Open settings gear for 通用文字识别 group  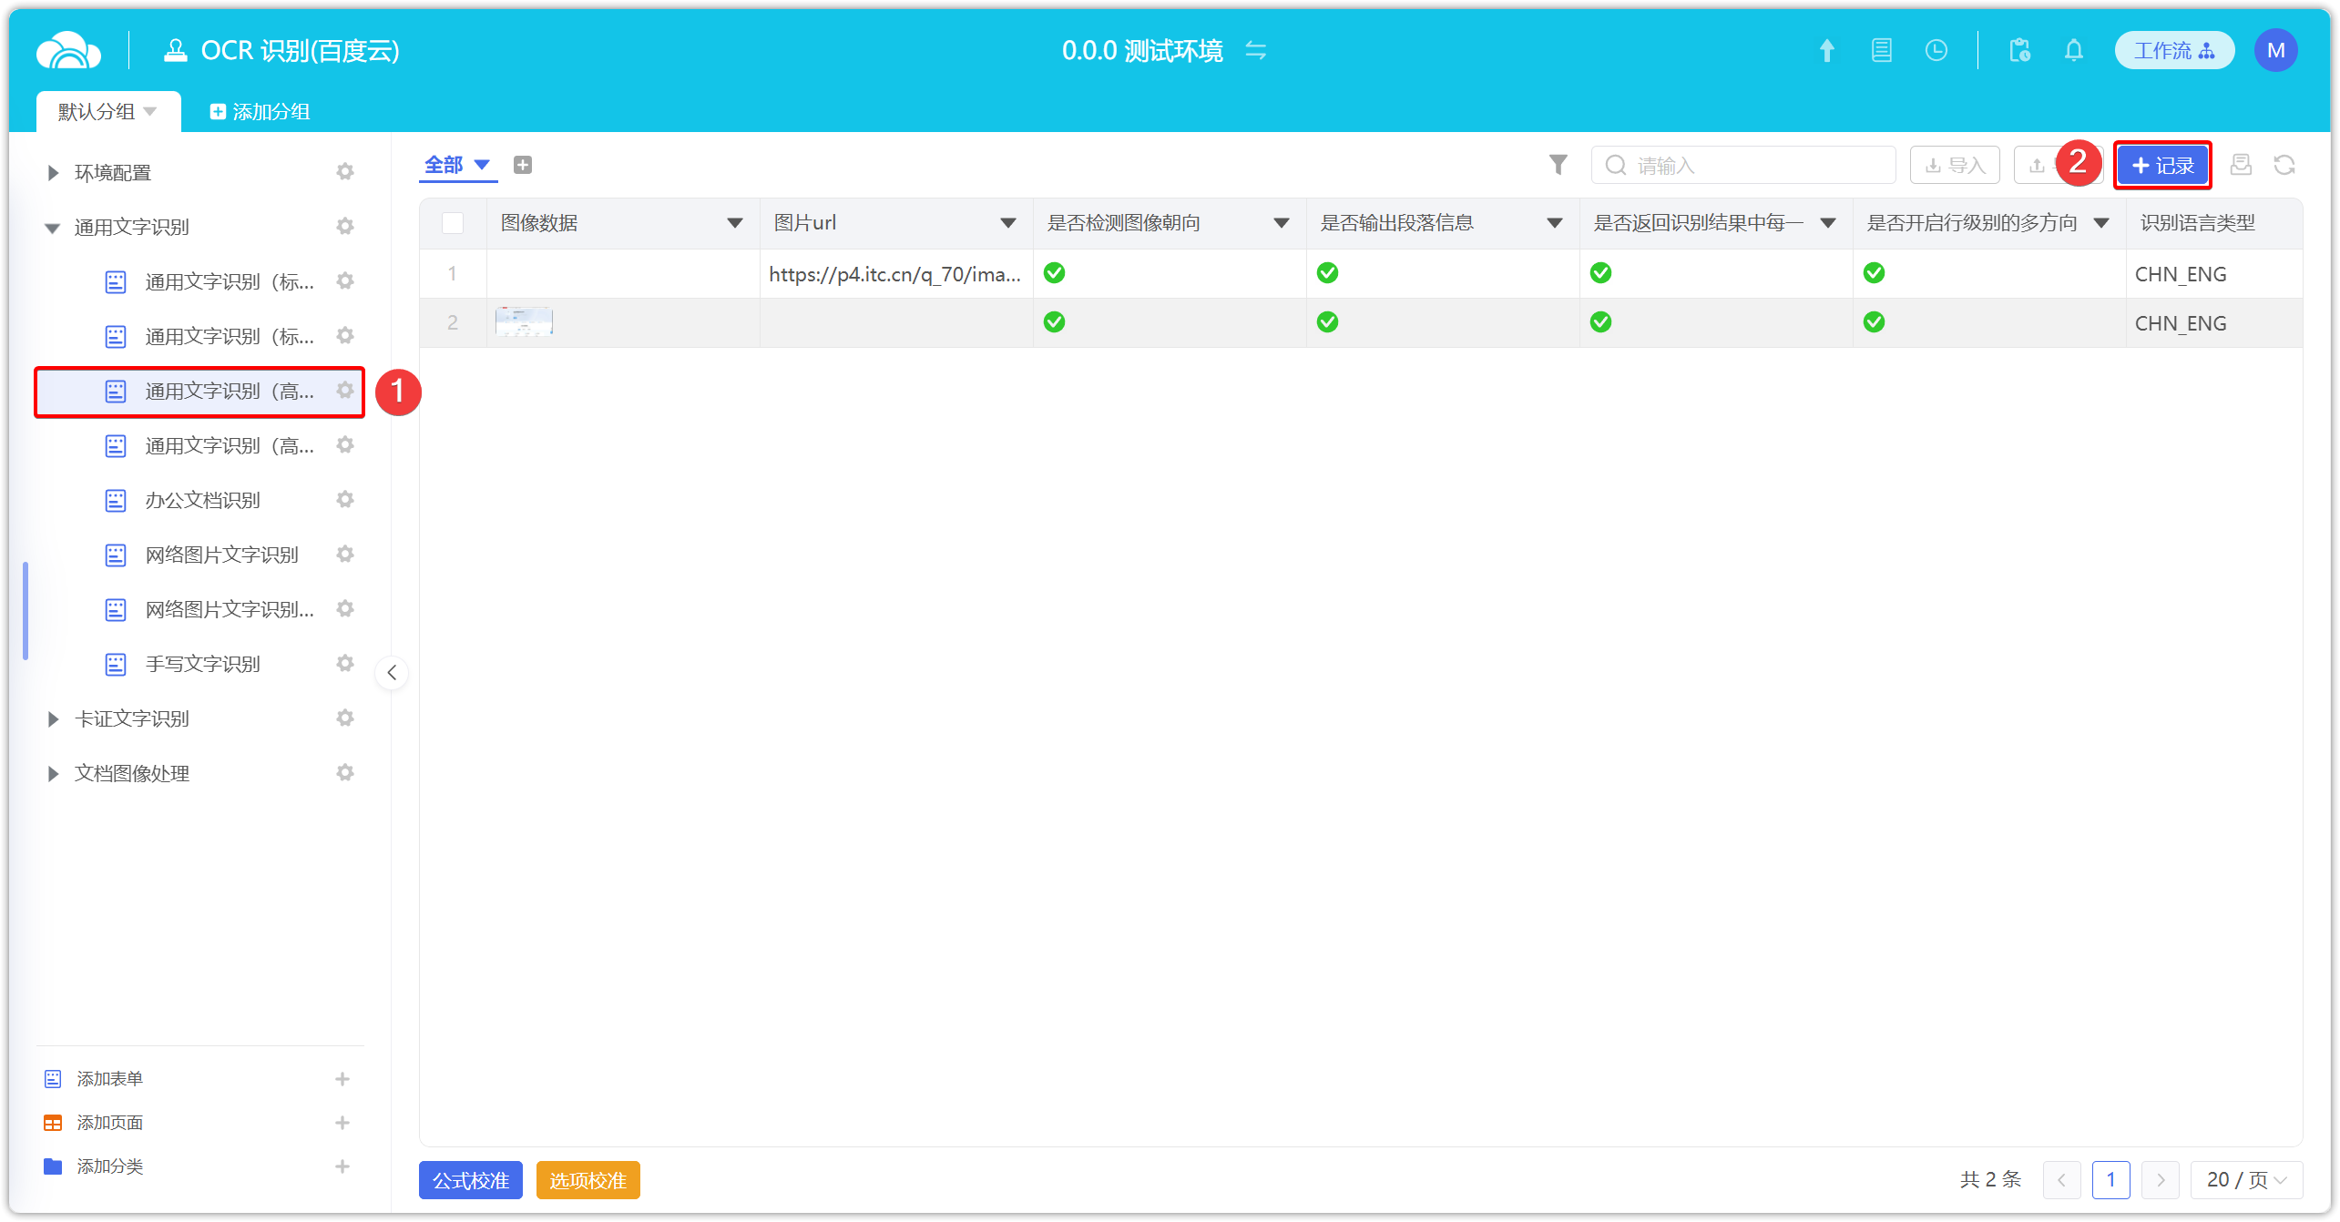[x=345, y=227]
